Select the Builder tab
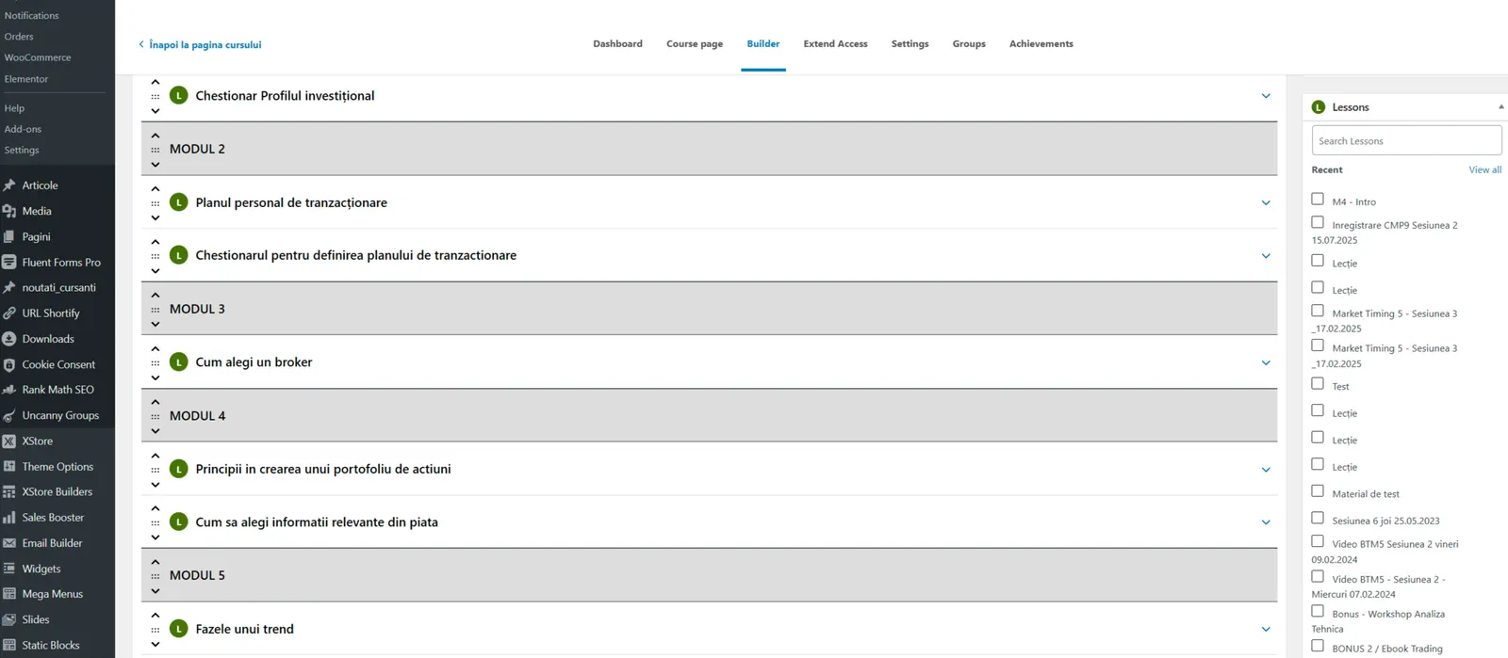Image resolution: width=1508 pixels, height=658 pixels. [762, 44]
